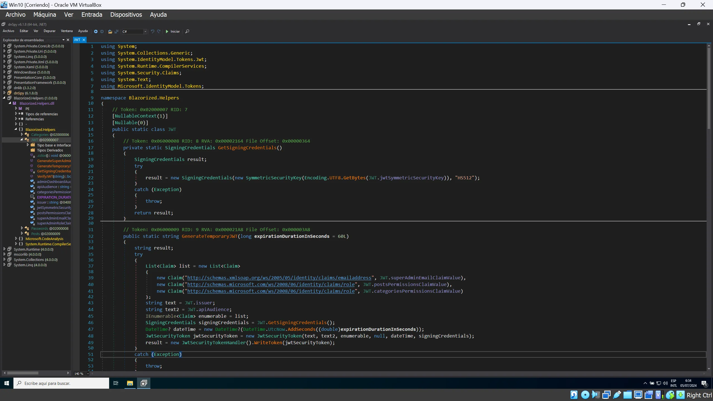713x401 pixels.
Task: Click the open file folder icon
Action: pyautogui.click(x=110, y=31)
